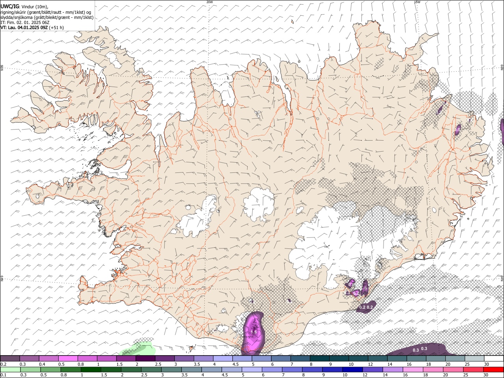The width and height of the screenshot is (504, 378).
Task: Click lower legend deep blue swatch starting at 10
Action: (x=352, y=370)
